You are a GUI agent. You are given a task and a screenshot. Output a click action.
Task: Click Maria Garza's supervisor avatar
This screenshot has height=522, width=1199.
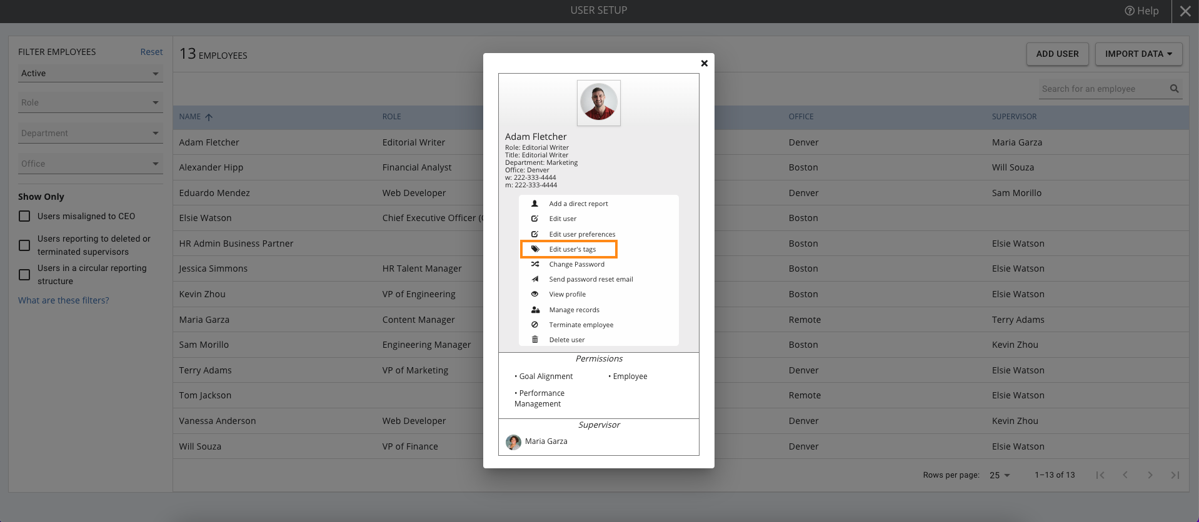coord(513,442)
